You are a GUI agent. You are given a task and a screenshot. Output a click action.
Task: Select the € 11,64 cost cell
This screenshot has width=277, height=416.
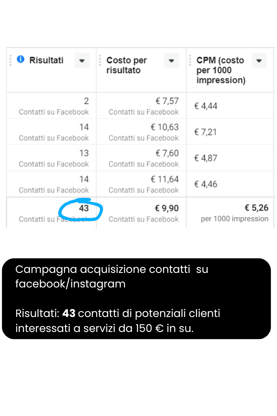coord(165,179)
